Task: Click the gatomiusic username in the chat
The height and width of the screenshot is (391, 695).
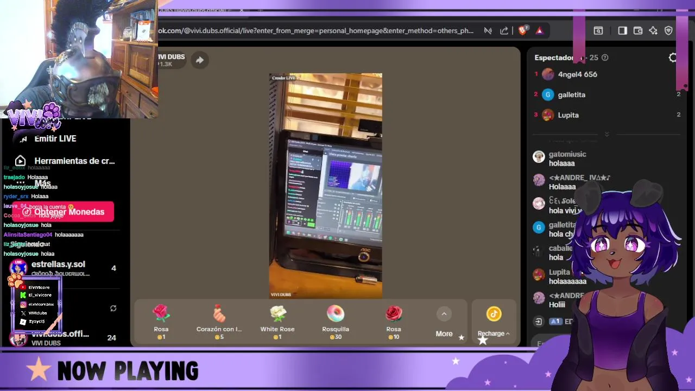Action: pyautogui.click(x=567, y=154)
